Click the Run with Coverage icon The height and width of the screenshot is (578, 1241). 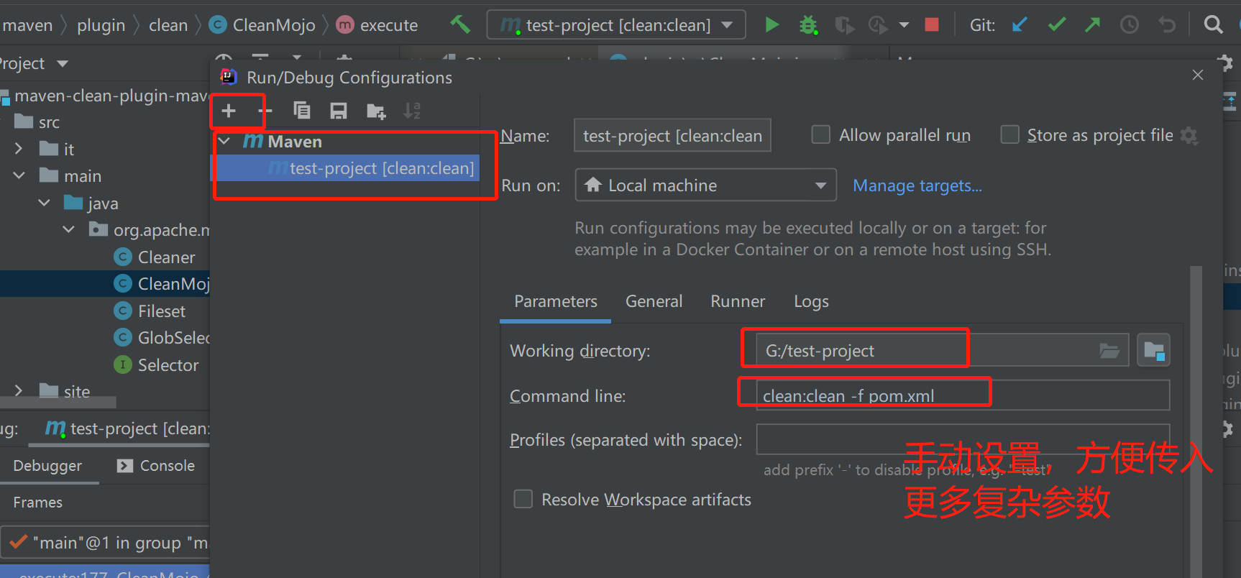pos(845,25)
